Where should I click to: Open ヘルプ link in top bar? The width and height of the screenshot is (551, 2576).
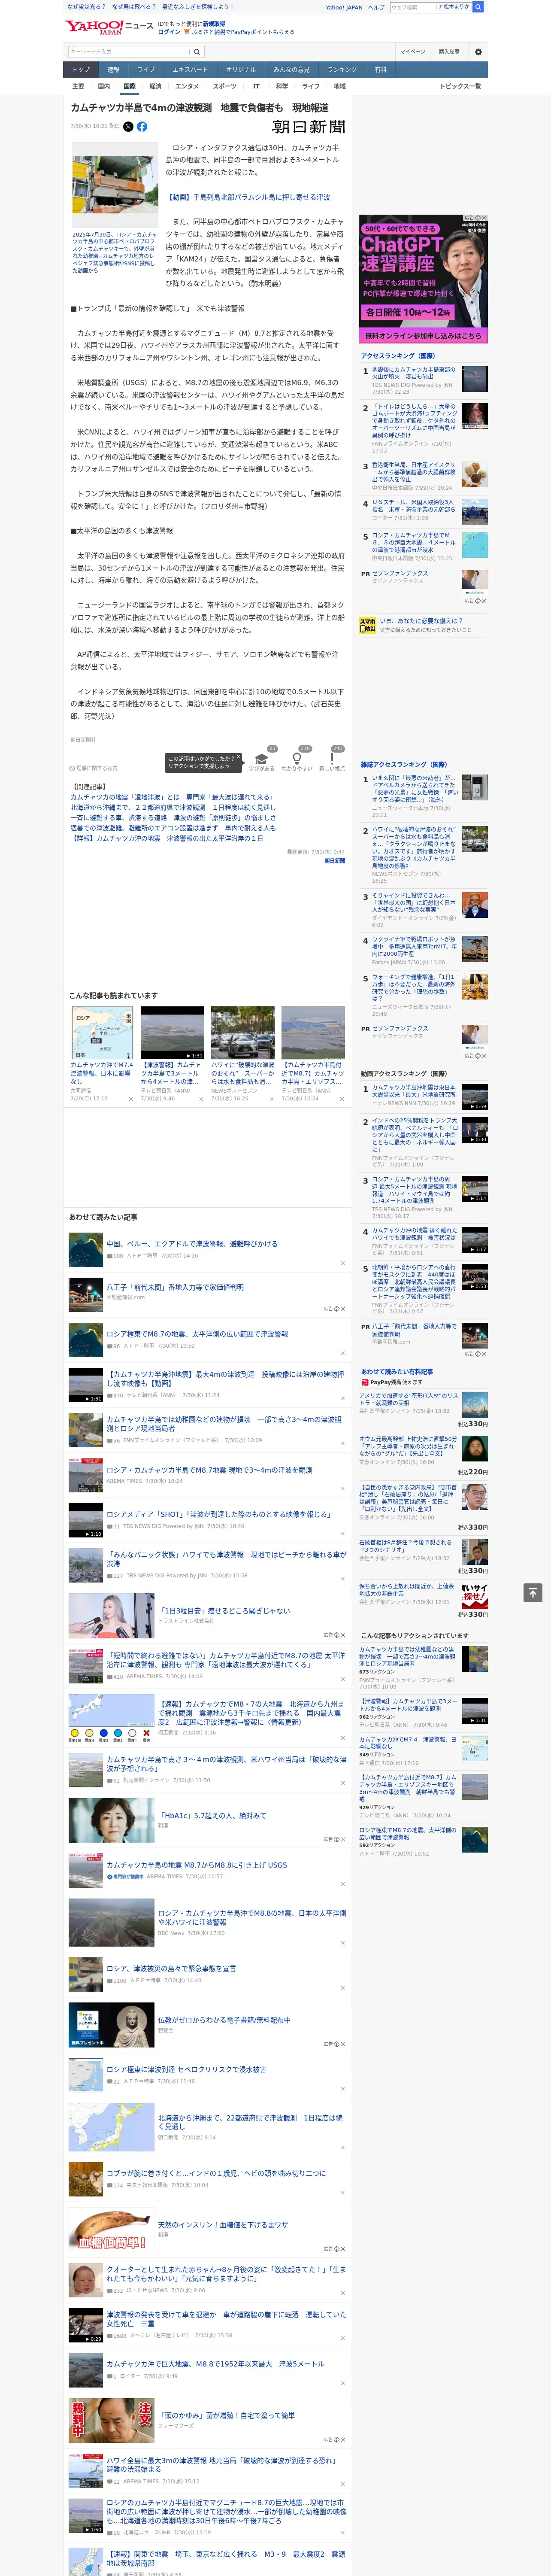pyautogui.click(x=376, y=7)
